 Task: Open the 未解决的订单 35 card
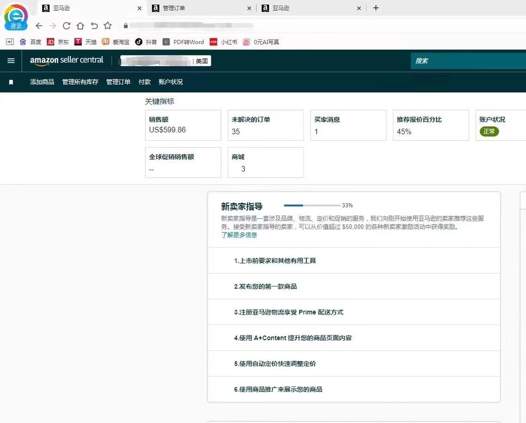click(x=266, y=125)
